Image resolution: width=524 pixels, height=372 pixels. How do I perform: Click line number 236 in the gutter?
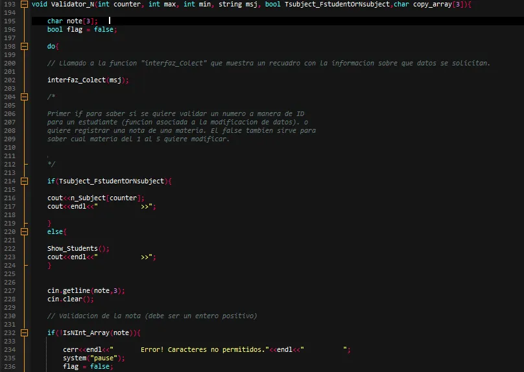[10, 366]
